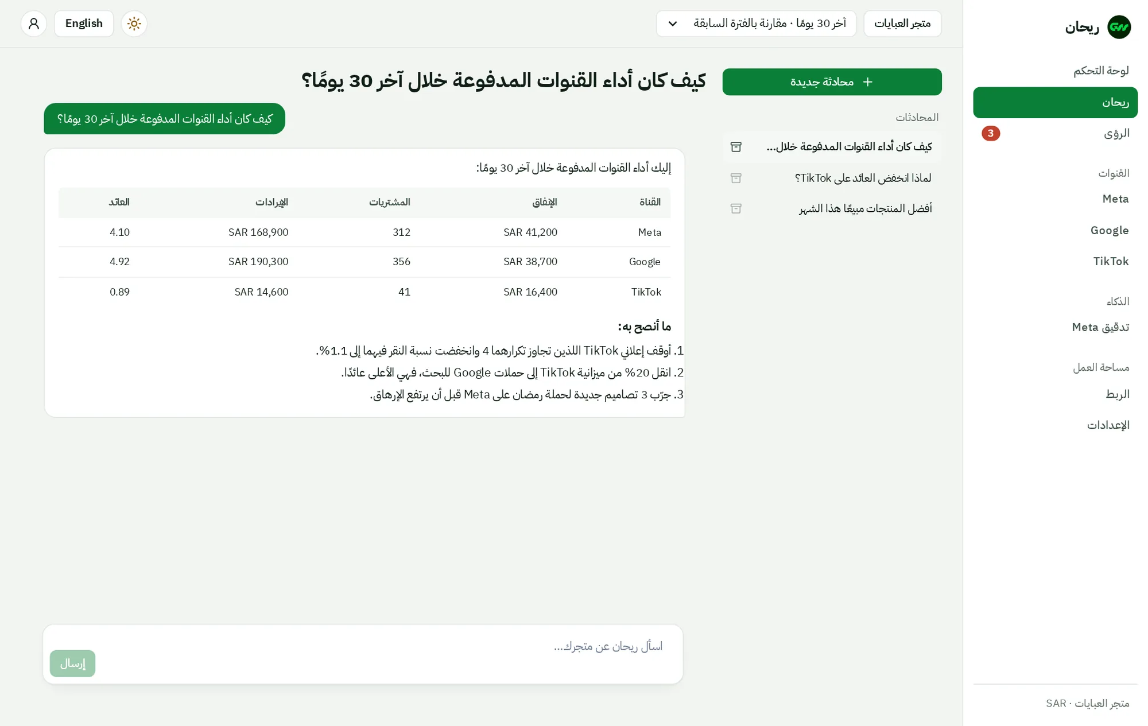
Task: Archive the conversation أفضل المنتجات مبيعًا هذا الشهر
Action: point(736,208)
